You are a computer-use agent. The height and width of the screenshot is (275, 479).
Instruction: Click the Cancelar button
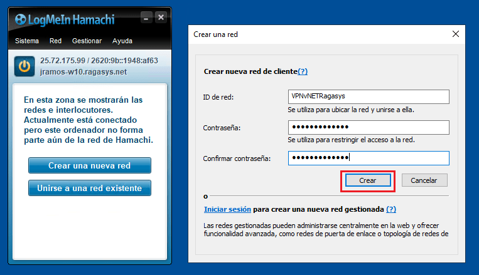(x=424, y=180)
